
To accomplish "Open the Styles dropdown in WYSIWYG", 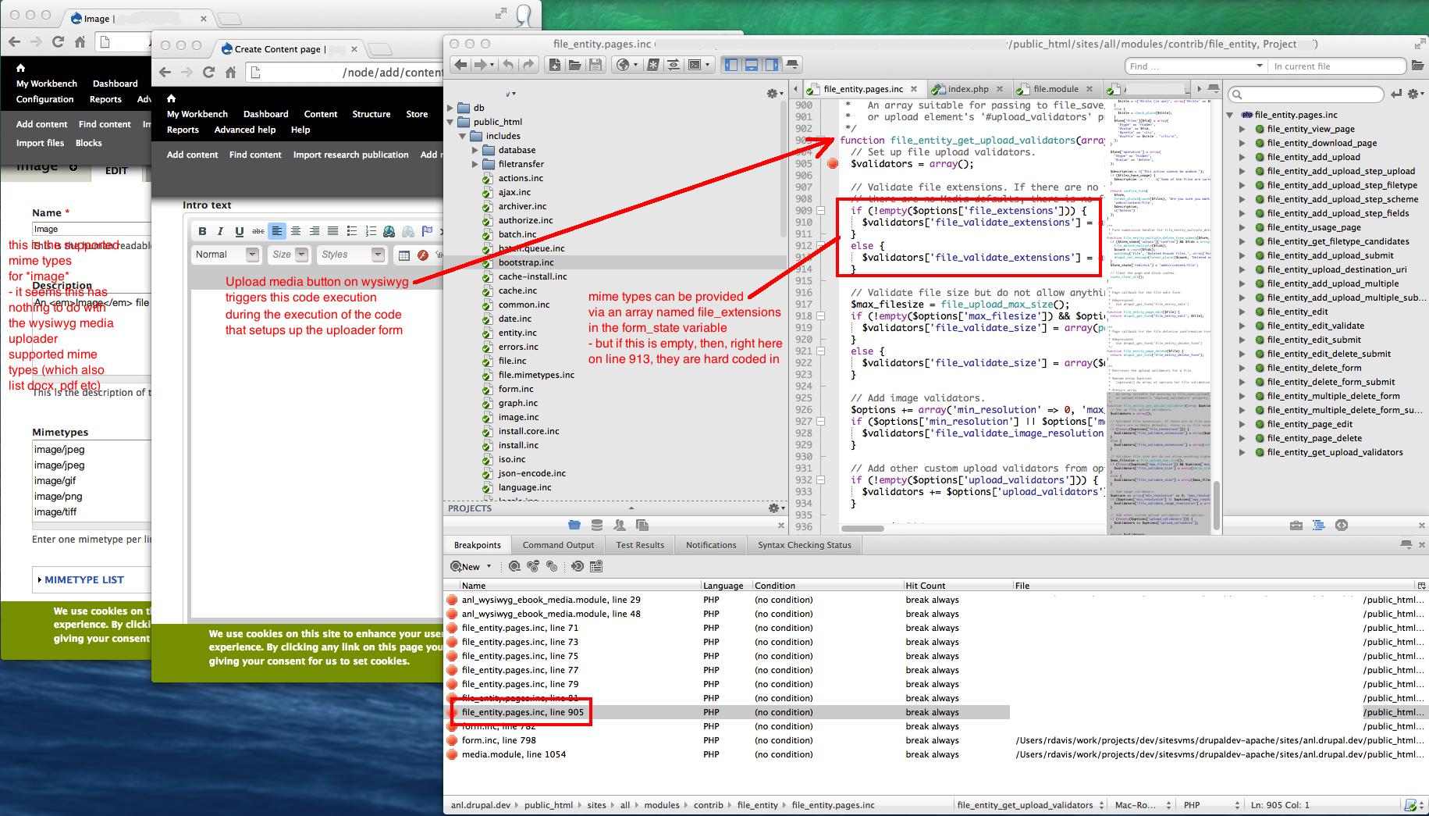I will [351, 255].
